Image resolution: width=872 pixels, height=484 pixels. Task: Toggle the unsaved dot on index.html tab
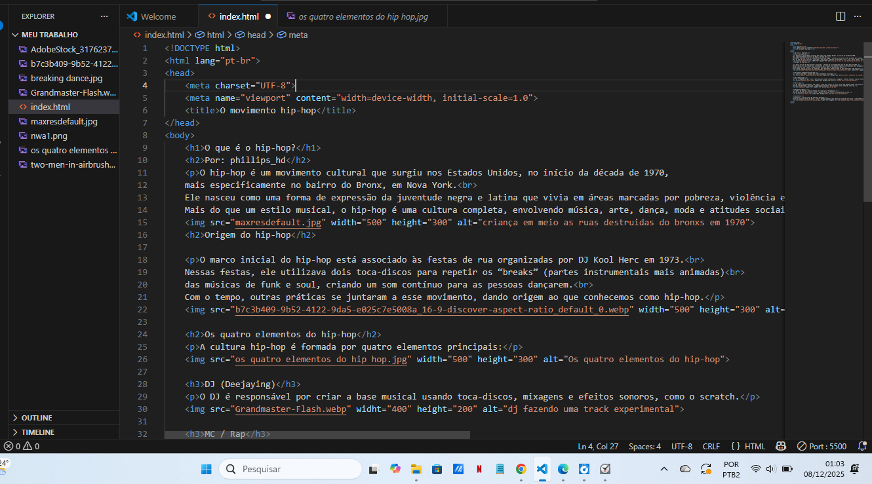(268, 17)
